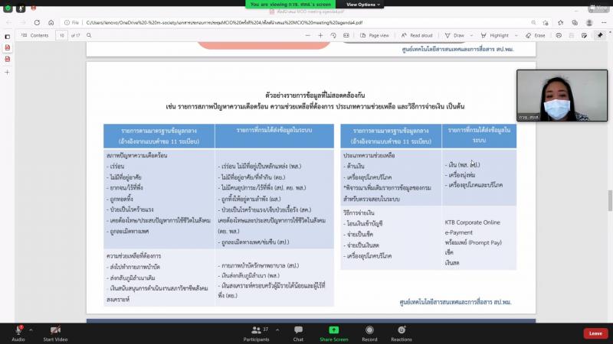This screenshot has height=344, width=613.
Task: Search the PDF with magnifier icon
Action: (x=89, y=35)
